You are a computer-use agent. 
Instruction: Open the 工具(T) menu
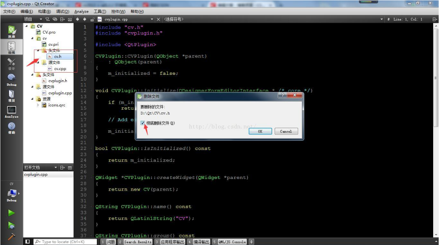(x=100, y=12)
